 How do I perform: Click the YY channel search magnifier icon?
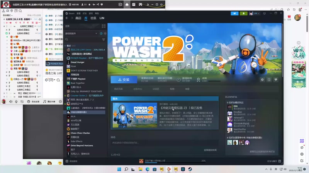point(20,11)
